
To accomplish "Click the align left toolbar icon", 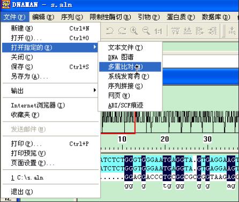I will pos(200,31).
